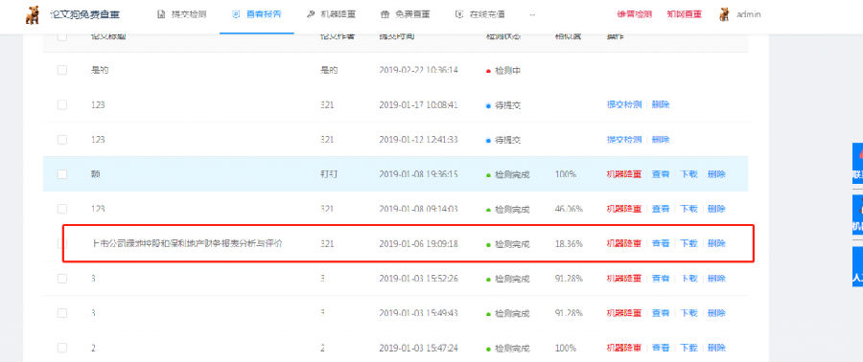Click 机器降重 in the 46.06% row
Screen dimensions: 863x362
click(624, 209)
